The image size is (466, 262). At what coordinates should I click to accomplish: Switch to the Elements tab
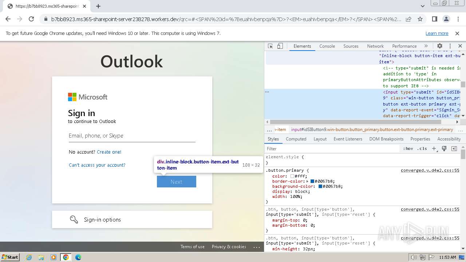[302, 46]
